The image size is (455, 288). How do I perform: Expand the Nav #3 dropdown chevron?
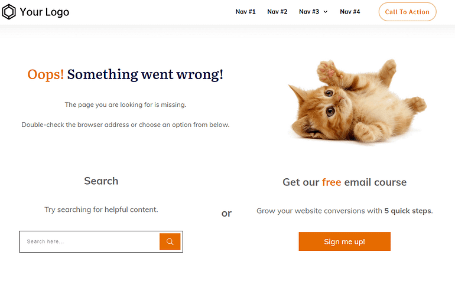(326, 12)
